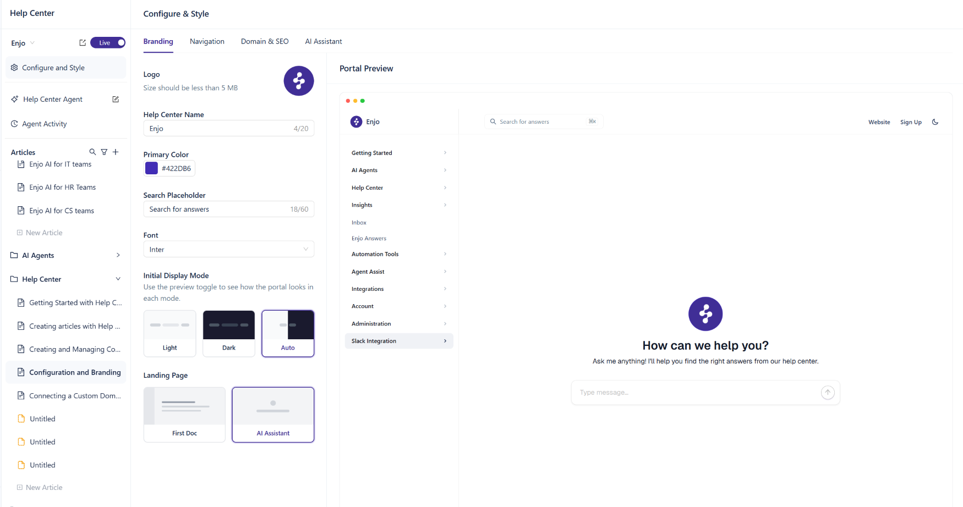Switch to the Navigation tab
This screenshot has height=507, width=963.
tap(207, 41)
